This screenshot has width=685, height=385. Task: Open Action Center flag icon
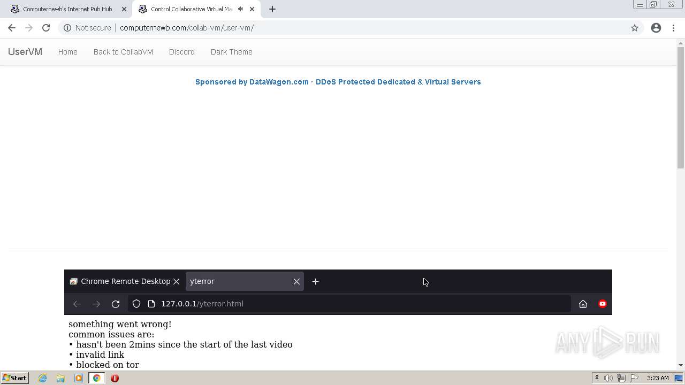point(634,378)
